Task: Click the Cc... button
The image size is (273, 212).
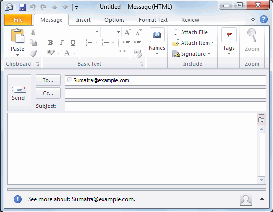Action: coord(48,93)
